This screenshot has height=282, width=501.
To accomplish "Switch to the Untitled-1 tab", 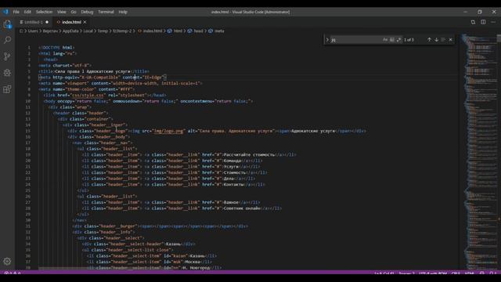I will pos(33,22).
